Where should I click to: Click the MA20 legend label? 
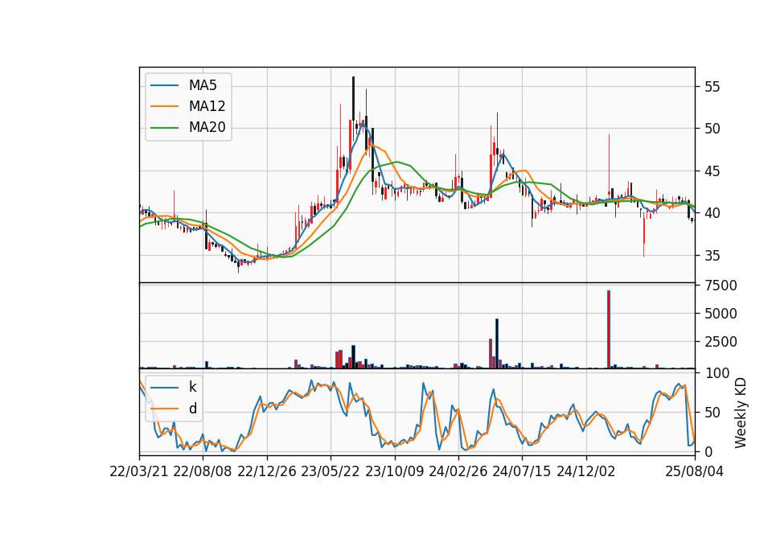(207, 128)
